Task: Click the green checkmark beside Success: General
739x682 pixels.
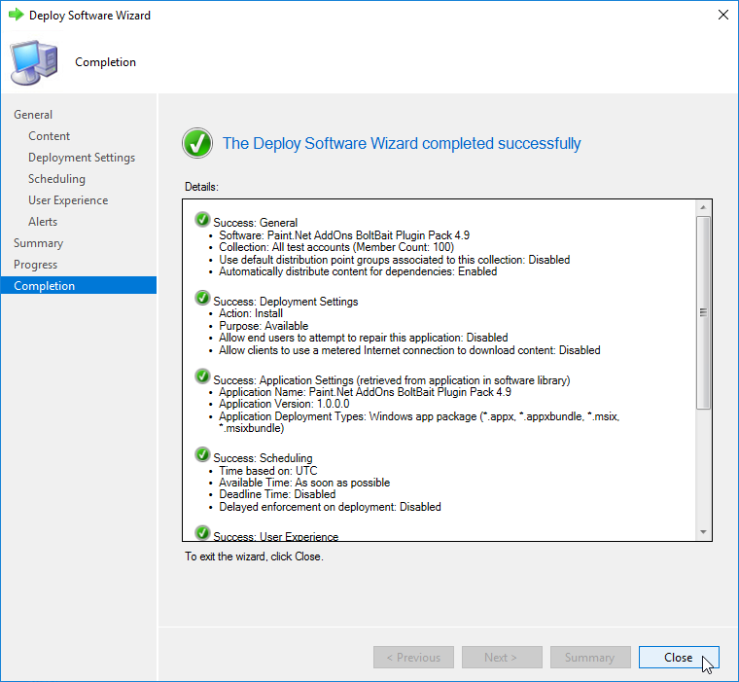Action: (x=202, y=219)
